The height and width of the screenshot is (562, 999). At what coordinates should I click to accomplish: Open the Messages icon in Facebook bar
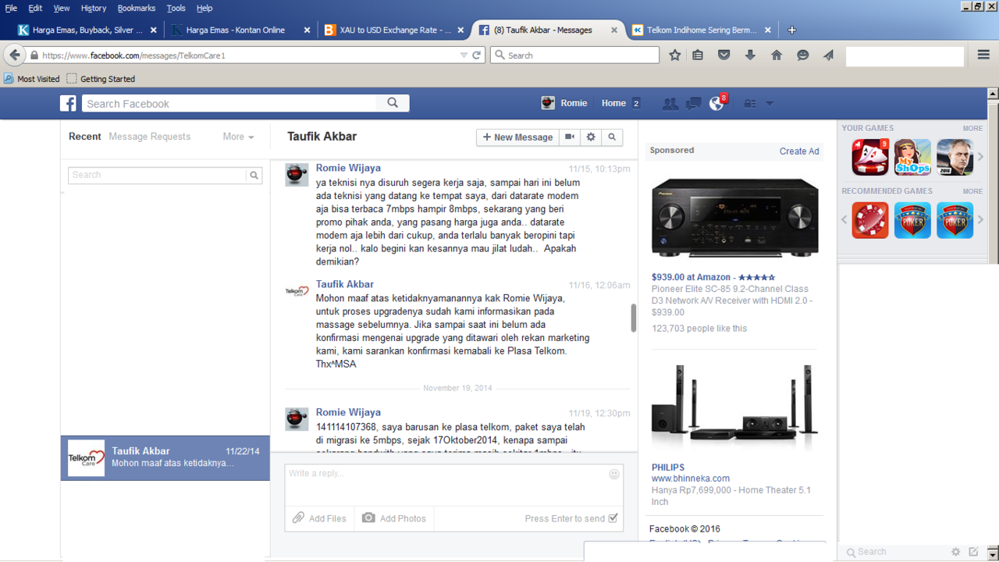click(693, 103)
